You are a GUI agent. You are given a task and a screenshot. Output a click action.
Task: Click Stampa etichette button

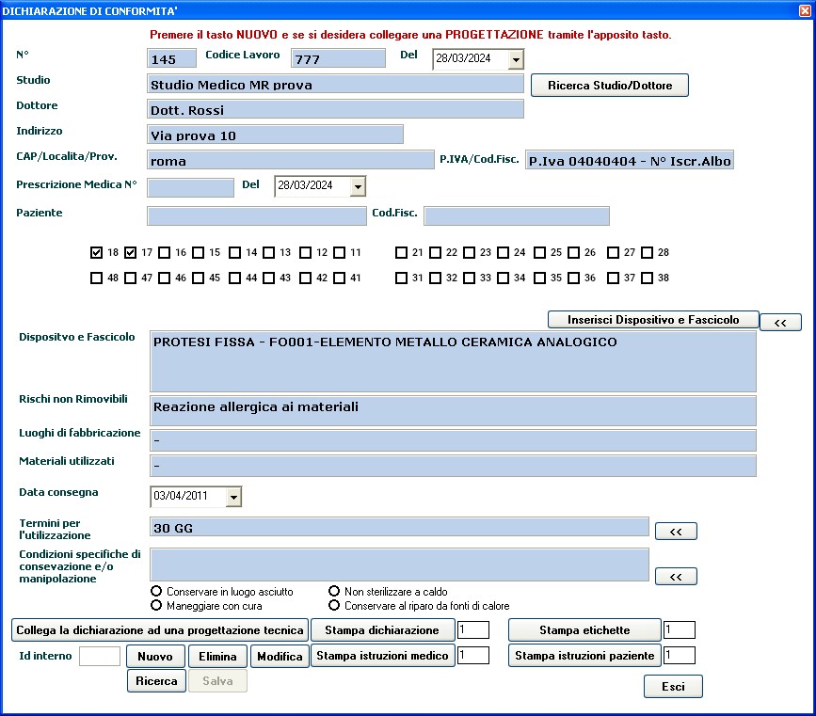pos(584,630)
